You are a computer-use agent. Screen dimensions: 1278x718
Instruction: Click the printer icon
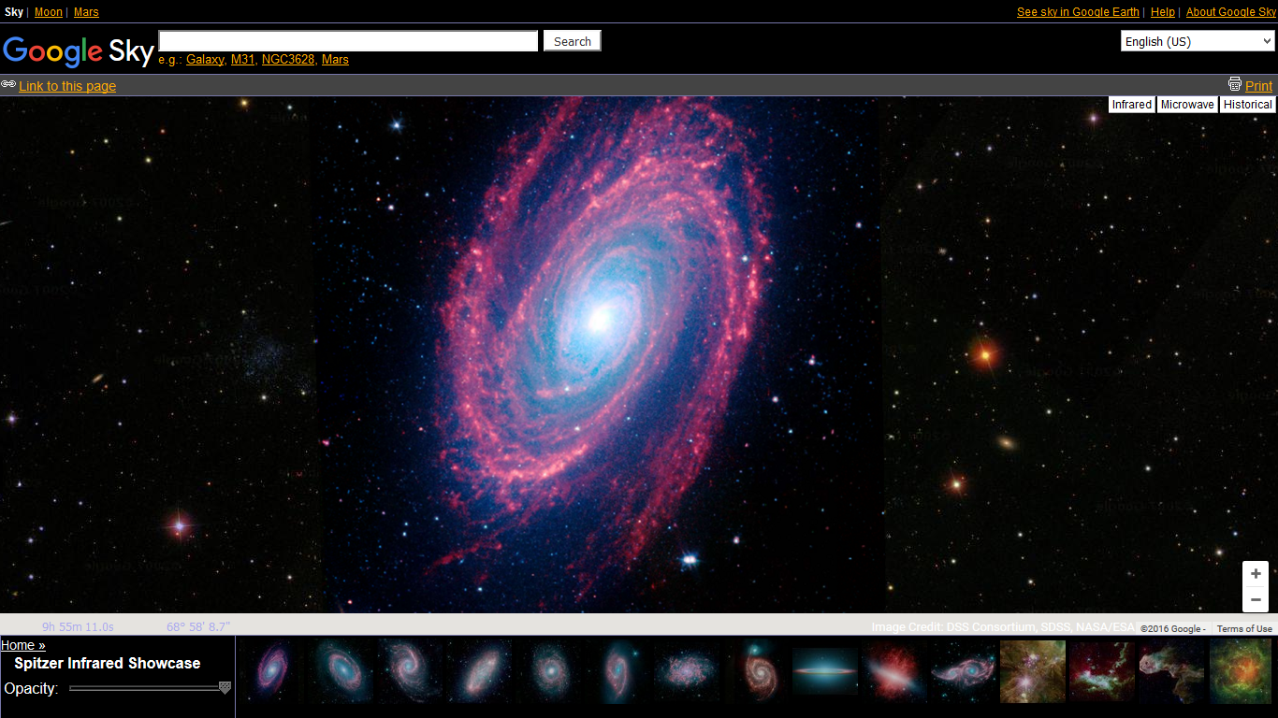[x=1235, y=84]
